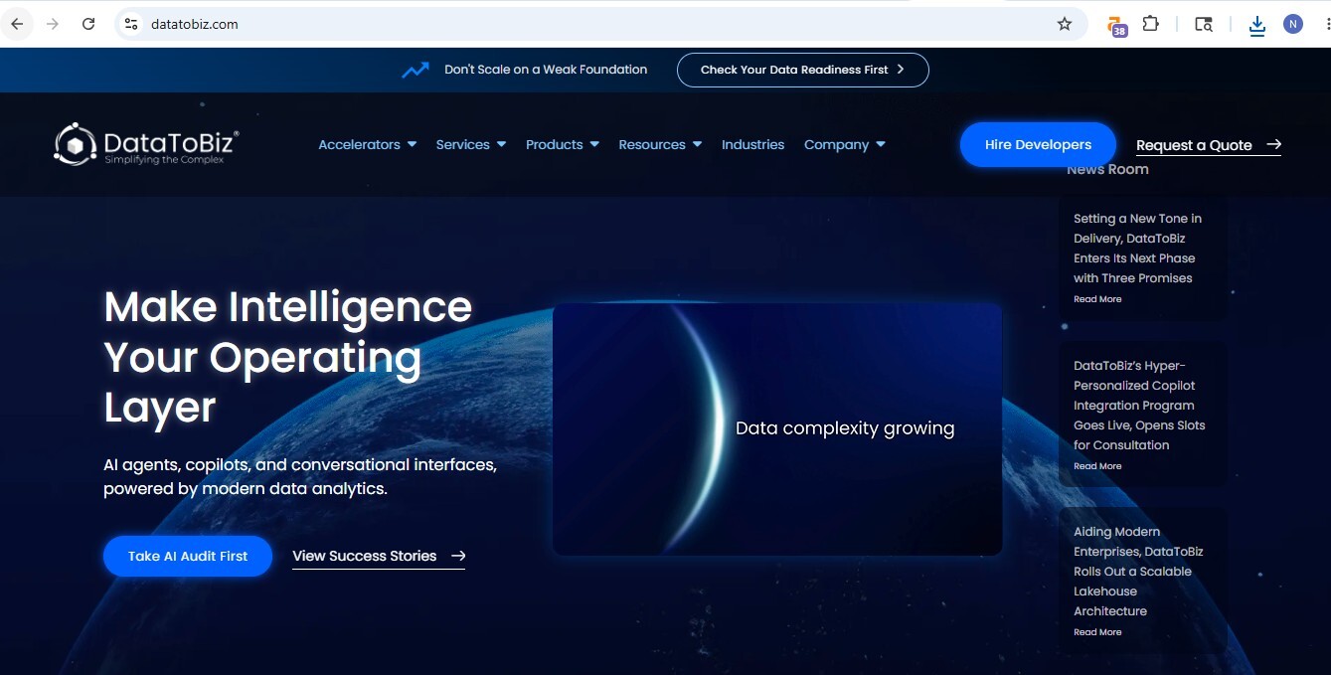Reload the page with the refresh icon

tap(88, 24)
